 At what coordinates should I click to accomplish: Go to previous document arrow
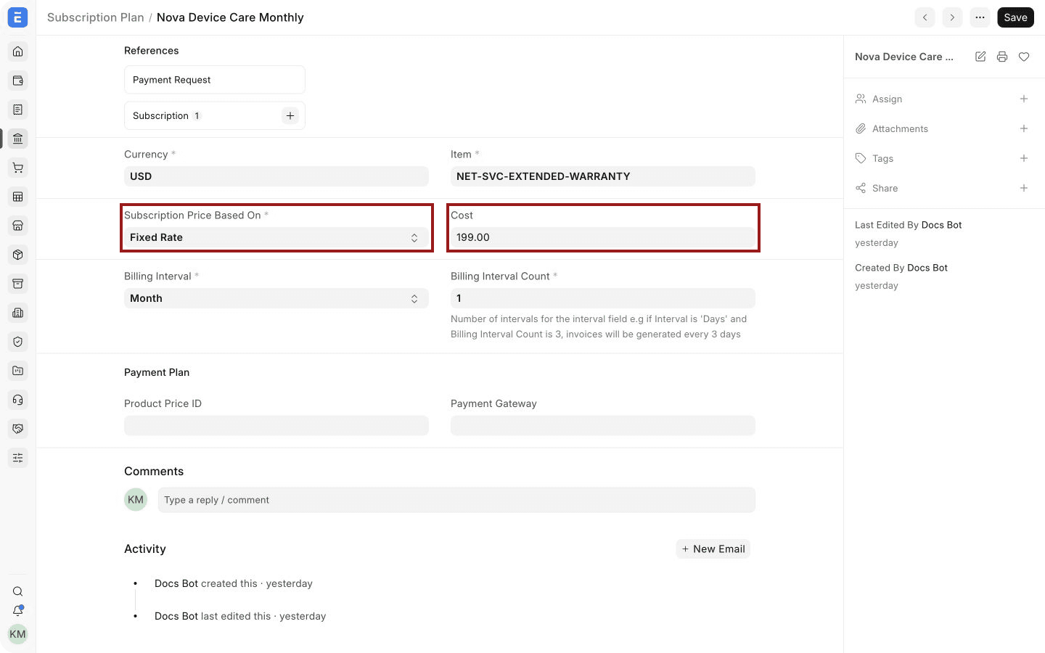[925, 17]
